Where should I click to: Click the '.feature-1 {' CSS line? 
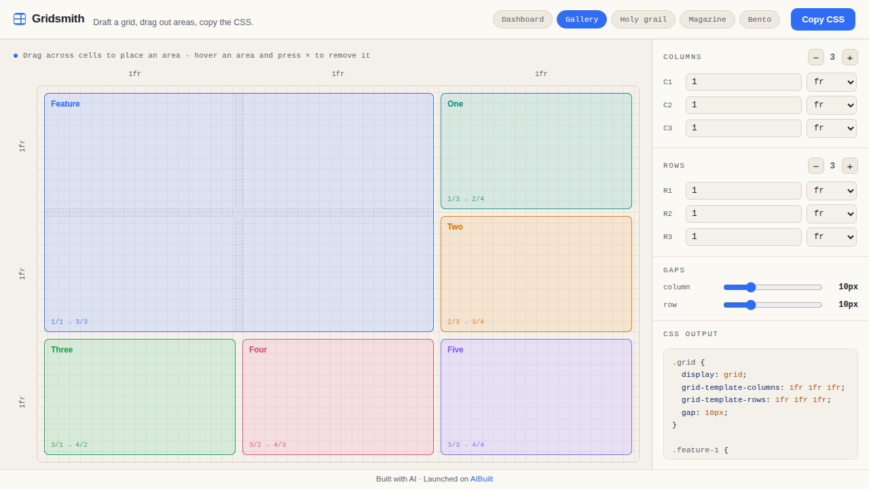point(700,450)
